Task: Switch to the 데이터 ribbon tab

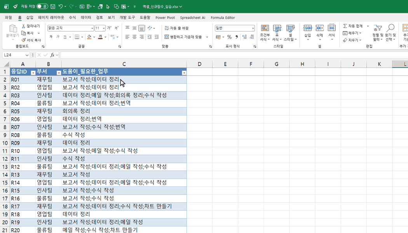Action: click(86, 17)
